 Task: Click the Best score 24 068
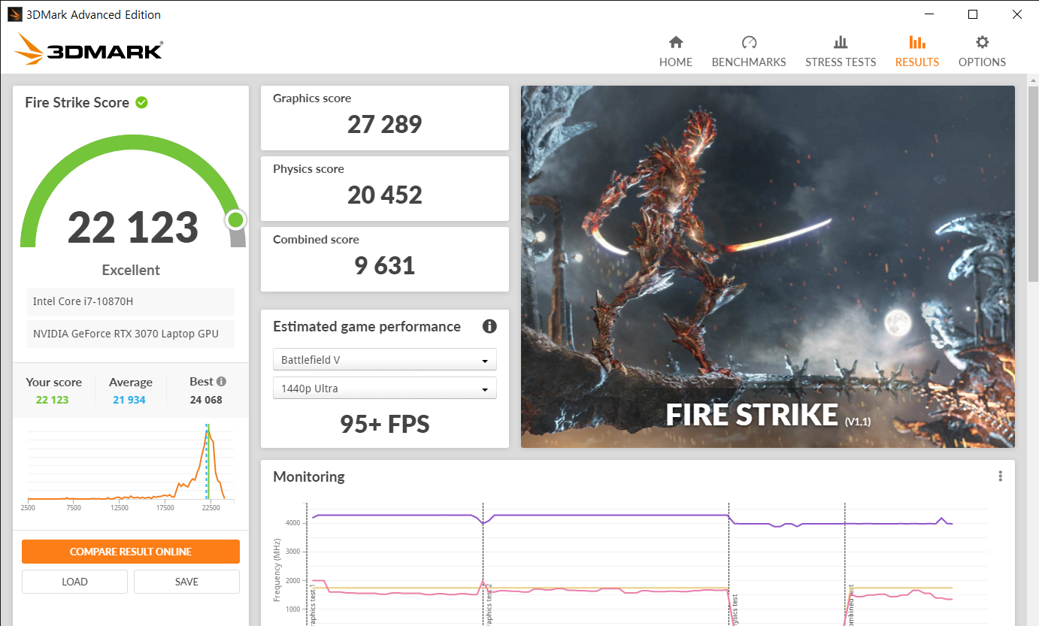(x=206, y=400)
